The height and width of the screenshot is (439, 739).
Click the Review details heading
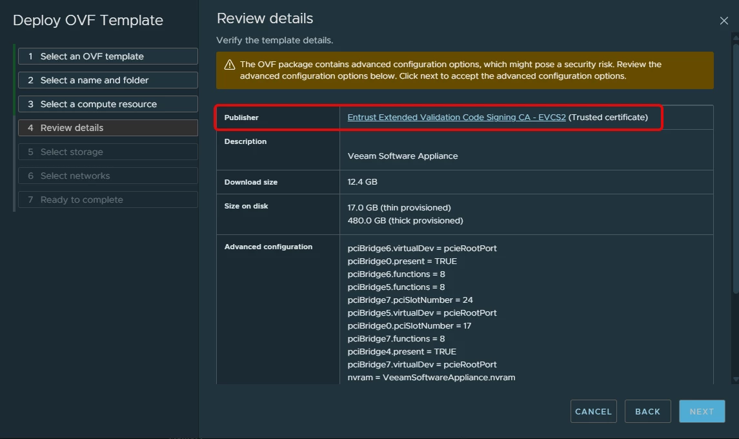pyautogui.click(x=265, y=18)
